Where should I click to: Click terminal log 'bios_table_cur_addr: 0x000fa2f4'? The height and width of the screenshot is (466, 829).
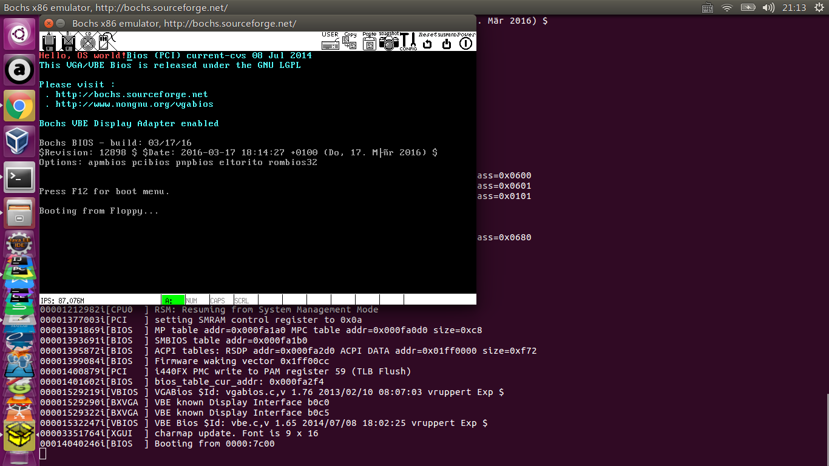pos(239,382)
